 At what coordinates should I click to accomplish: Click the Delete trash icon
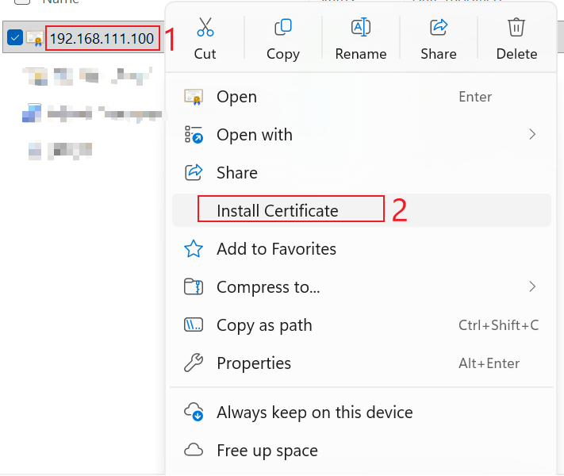click(x=516, y=28)
